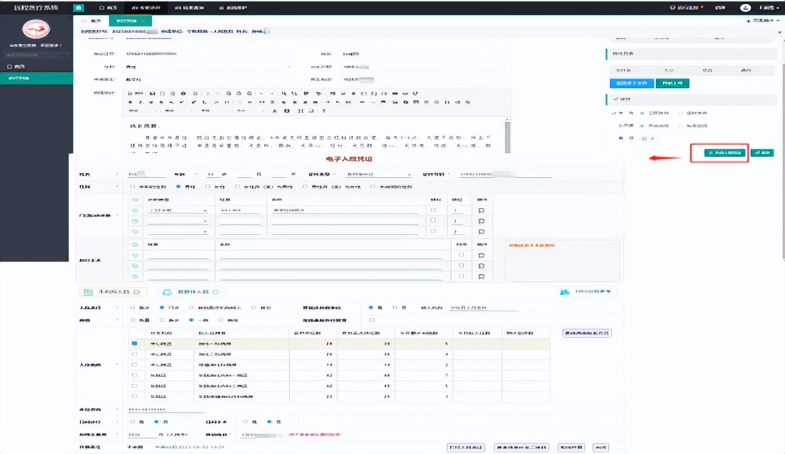The width and height of the screenshot is (785, 454).
Task: Click the green button outlined by red box
Action: click(725, 153)
